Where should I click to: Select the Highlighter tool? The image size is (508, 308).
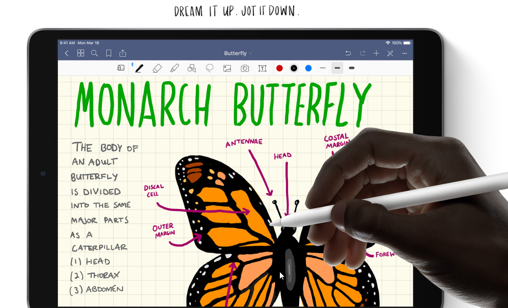pyautogui.click(x=175, y=68)
